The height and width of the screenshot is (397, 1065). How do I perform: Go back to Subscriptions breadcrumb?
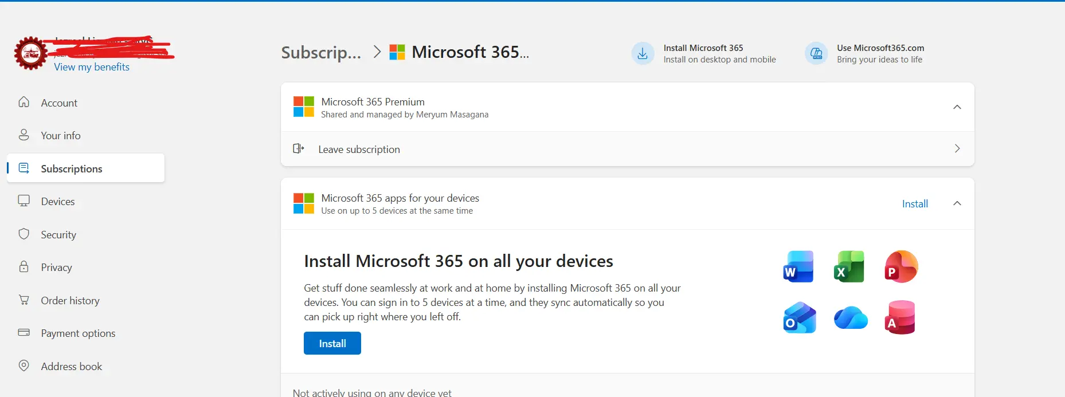(x=321, y=52)
